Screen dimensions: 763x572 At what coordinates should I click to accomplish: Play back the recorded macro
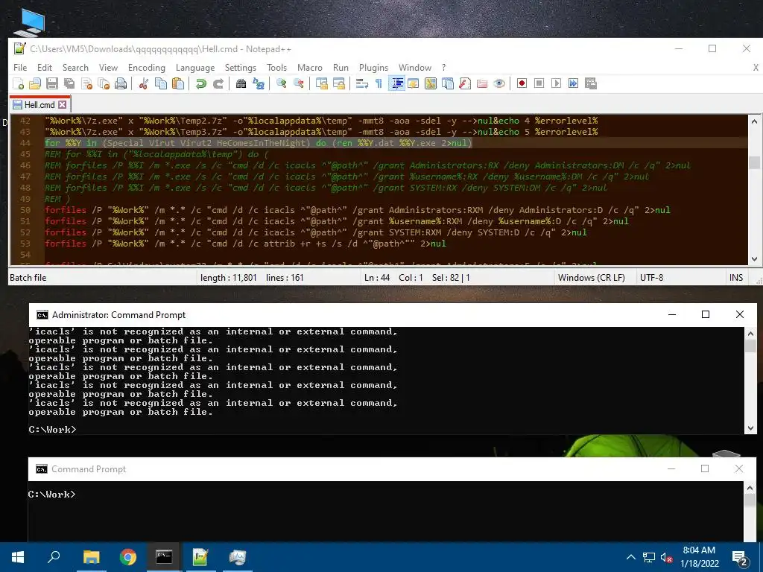tap(556, 83)
